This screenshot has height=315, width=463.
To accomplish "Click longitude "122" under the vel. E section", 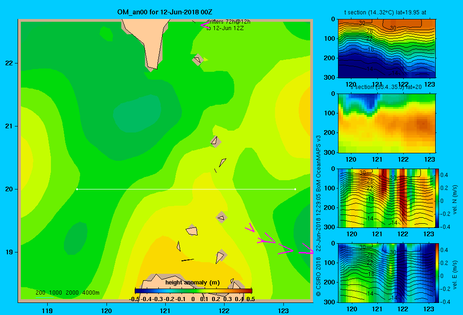I will pyautogui.click(x=403, y=309).
